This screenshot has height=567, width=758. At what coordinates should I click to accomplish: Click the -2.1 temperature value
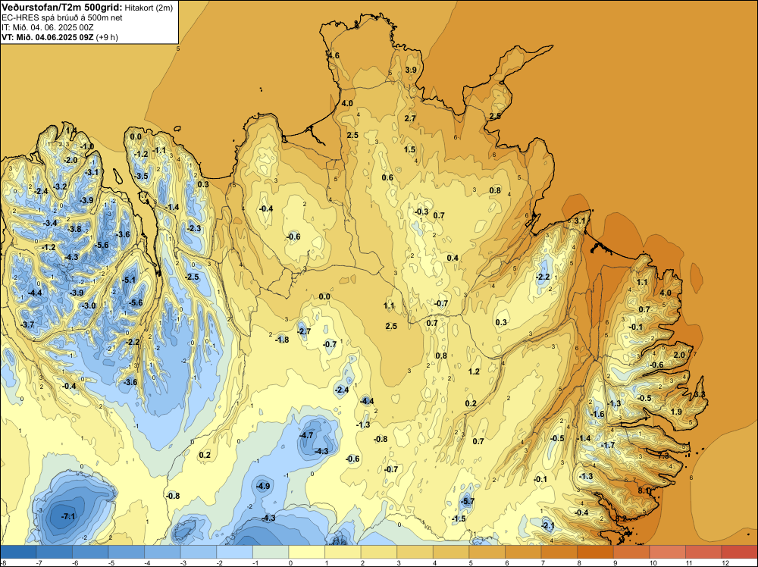click(548, 525)
